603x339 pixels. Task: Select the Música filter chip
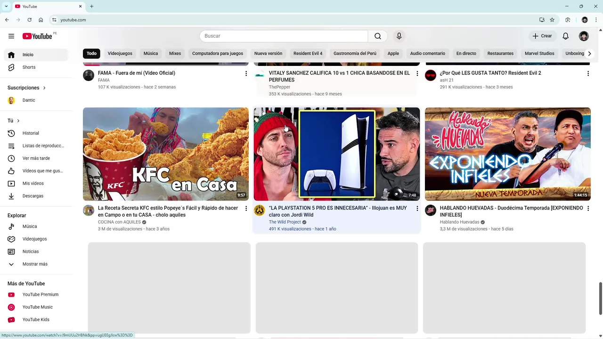pos(151,54)
